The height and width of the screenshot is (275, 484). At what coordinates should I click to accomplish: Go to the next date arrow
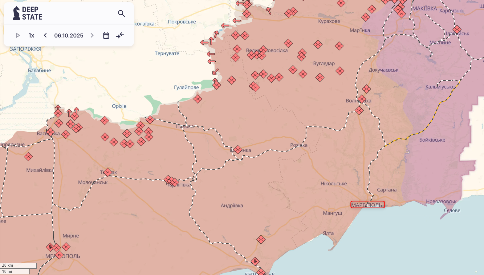[x=92, y=35]
